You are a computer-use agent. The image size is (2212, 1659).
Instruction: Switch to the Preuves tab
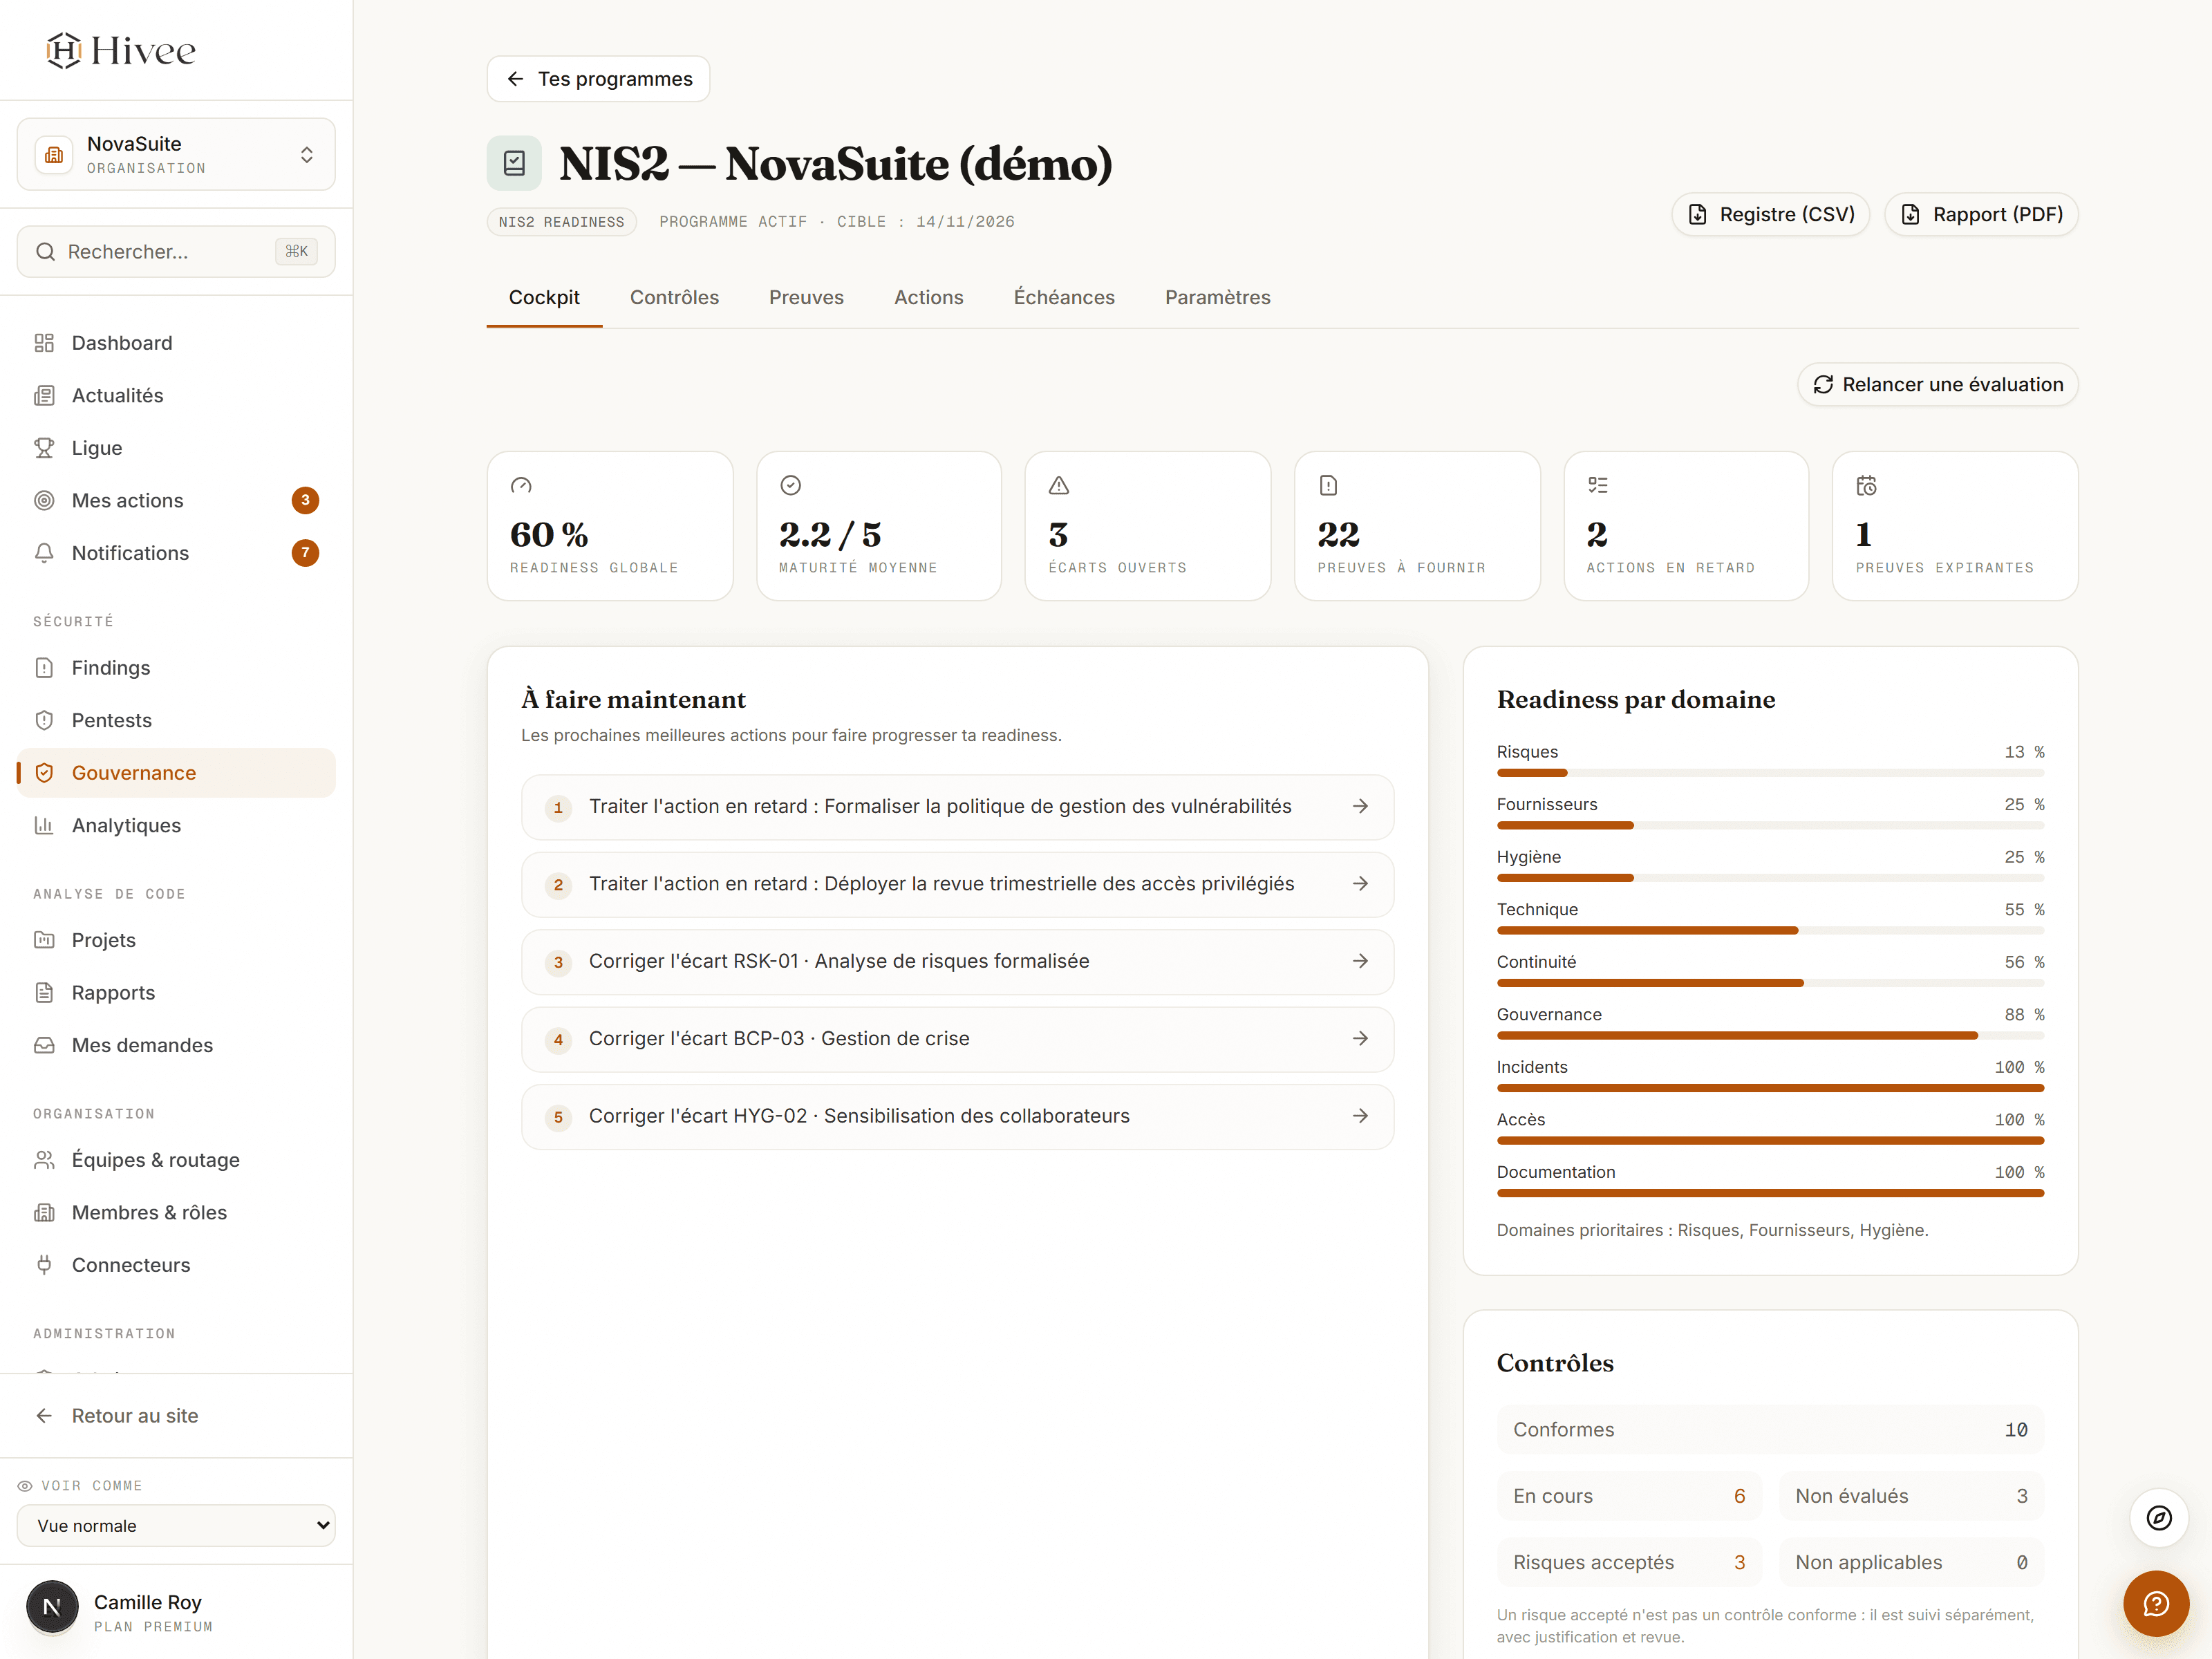(806, 298)
